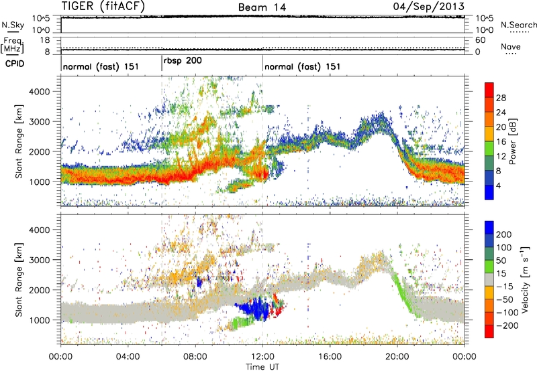
Task: Click the 4 label on Power colorbar
Action: (498, 185)
